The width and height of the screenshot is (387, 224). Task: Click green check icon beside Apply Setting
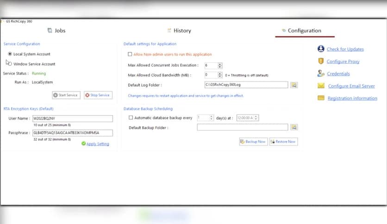pos(83,143)
